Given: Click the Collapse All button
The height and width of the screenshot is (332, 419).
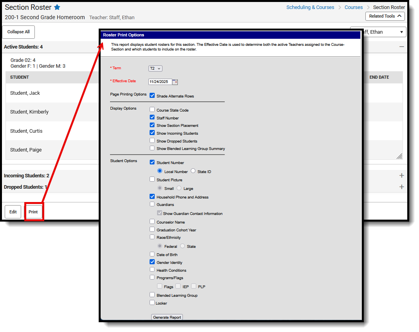Looking at the screenshot, I should 18,32.
